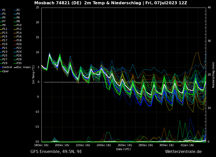Select the 24Dec 18z date tick label
Viewport: 216px width, 157px height.
pos(104,145)
